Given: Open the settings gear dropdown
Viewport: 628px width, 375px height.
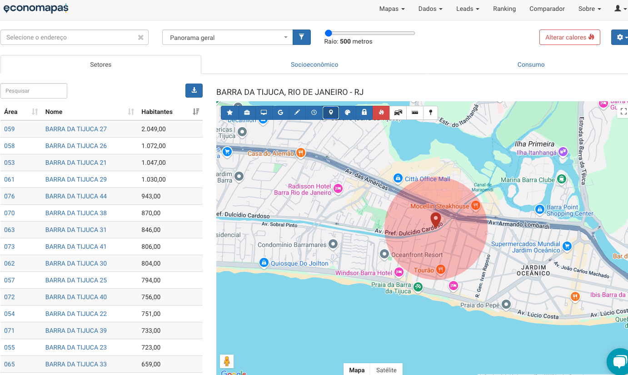Looking at the screenshot, I should [x=620, y=37].
